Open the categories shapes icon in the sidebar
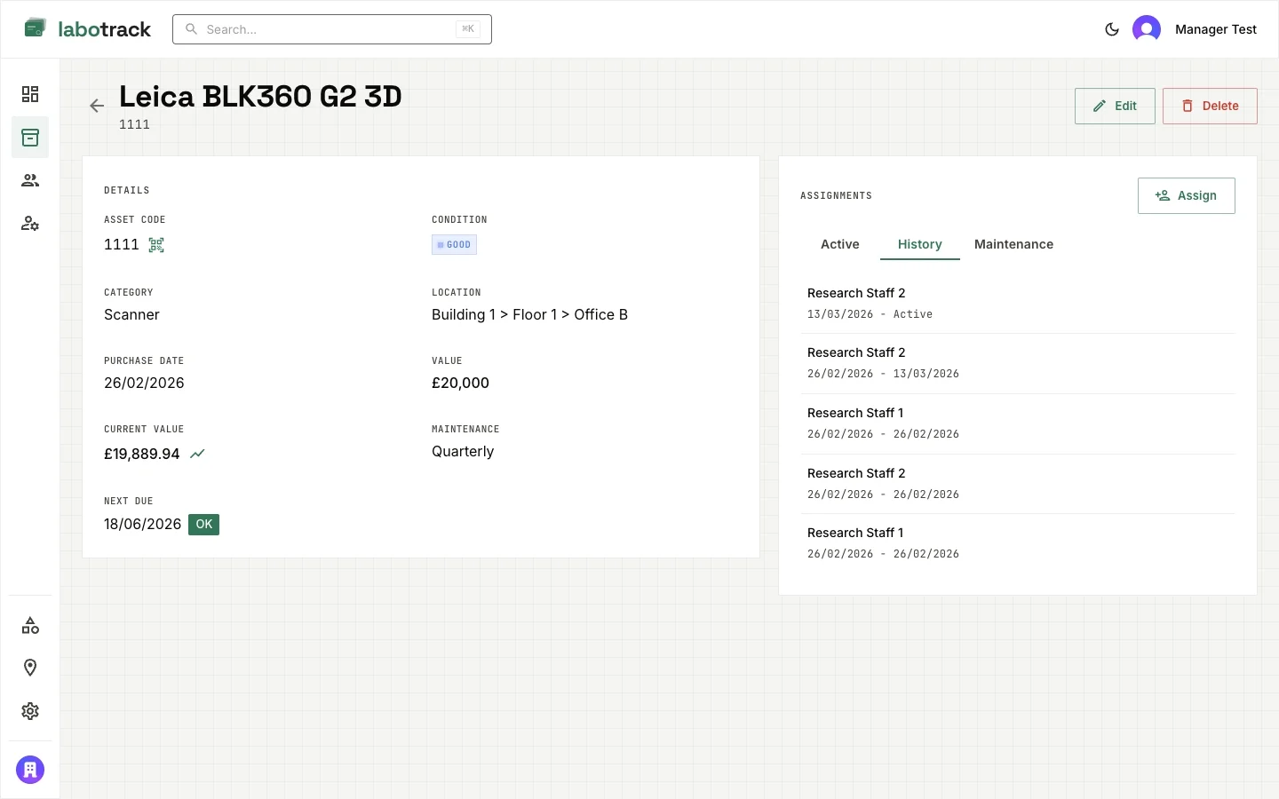The width and height of the screenshot is (1279, 799). (x=30, y=626)
